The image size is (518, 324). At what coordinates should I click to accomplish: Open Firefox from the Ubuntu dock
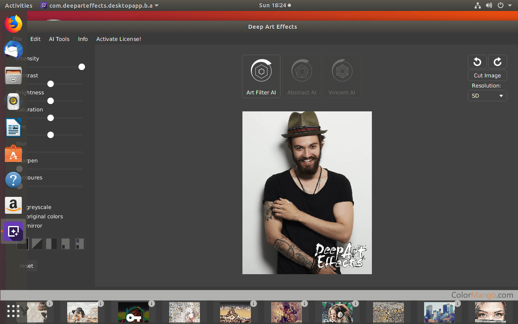tap(13, 24)
